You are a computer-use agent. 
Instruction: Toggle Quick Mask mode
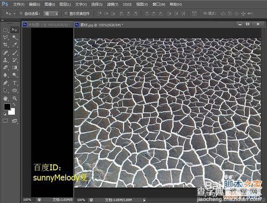tap(5, 121)
